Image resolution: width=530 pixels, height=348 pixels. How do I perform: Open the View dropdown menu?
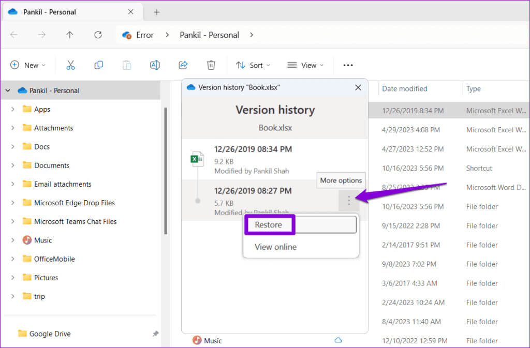click(x=305, y=65)
